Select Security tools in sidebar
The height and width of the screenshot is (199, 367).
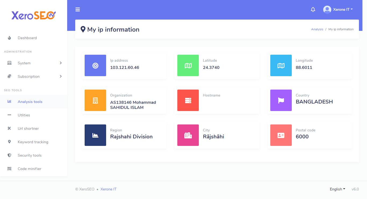[x=30, y=155]
